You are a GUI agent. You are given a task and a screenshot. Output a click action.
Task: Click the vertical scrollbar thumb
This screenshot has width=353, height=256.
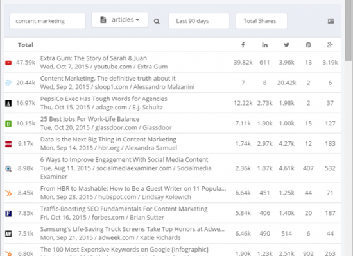(349, 30)
